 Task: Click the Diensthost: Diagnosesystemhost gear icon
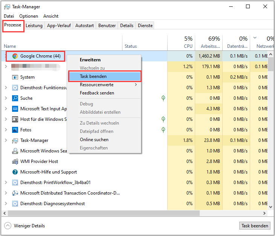click(x=15, y=204)
